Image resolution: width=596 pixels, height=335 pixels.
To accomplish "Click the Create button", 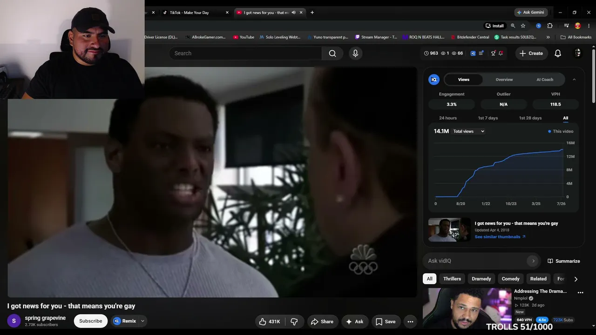I will (x=531, y=54).
